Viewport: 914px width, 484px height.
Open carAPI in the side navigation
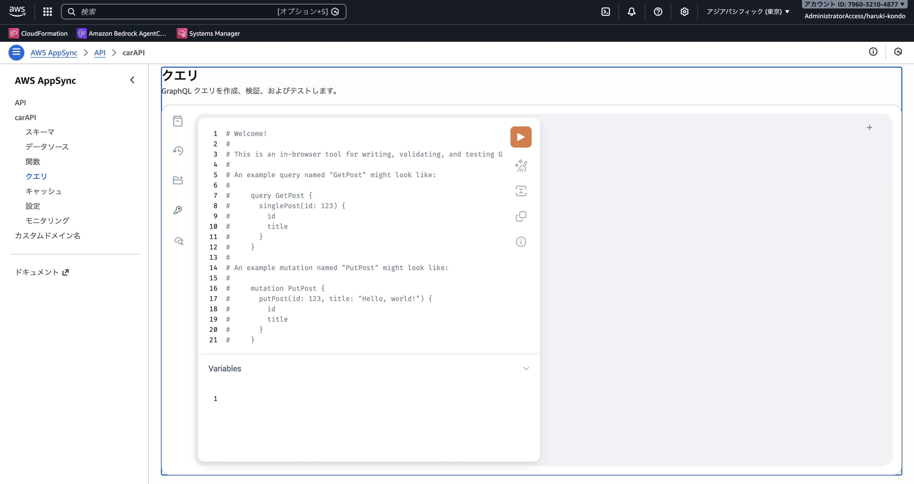point(25,117)
